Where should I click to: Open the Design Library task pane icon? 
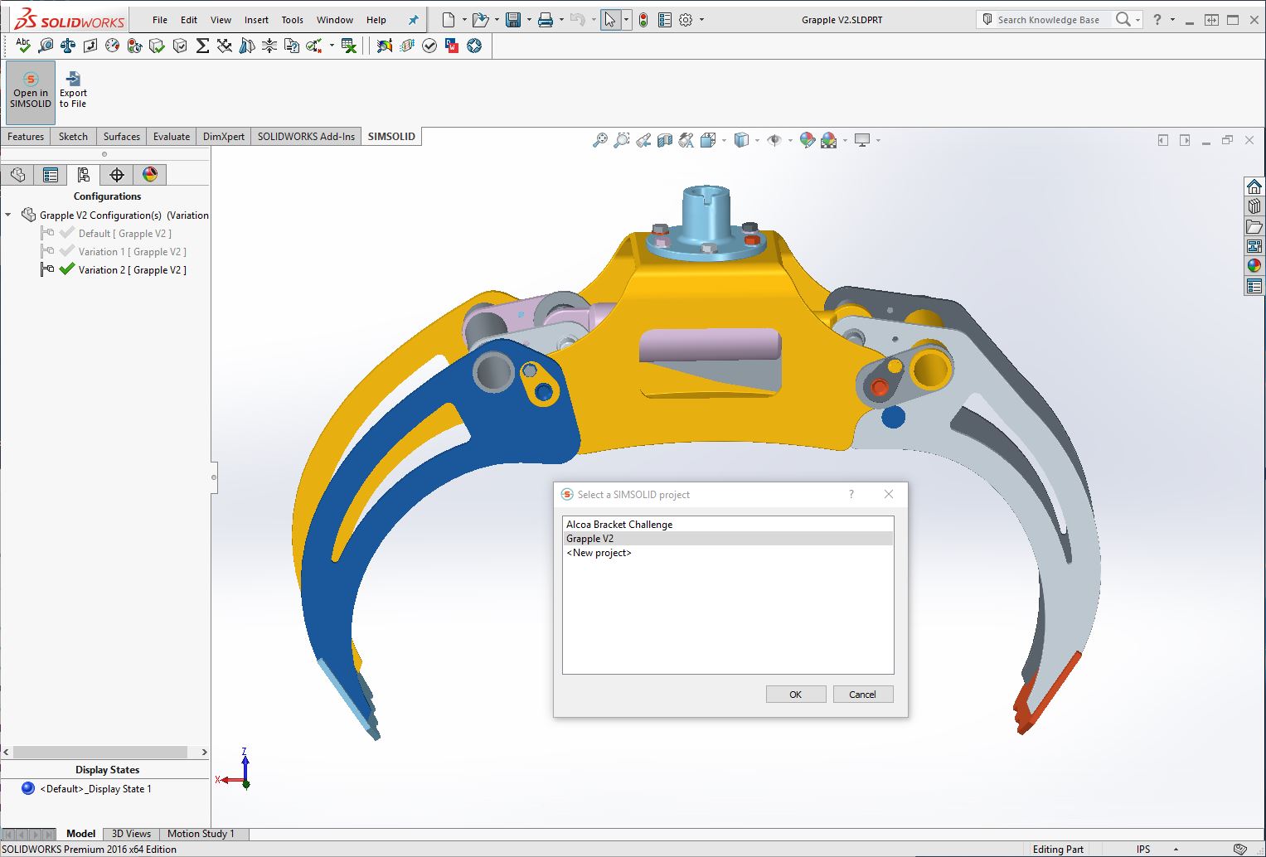click(1254, 206)
